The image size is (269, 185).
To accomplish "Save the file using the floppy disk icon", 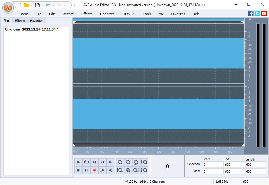I will tap(37, 5).
